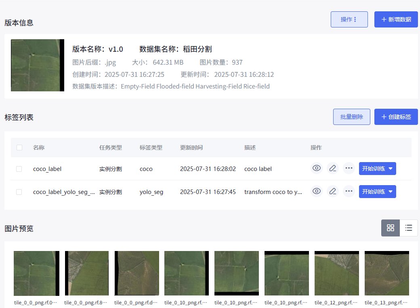Check the checkbox for coco_label row
The height and width of the screenshot is (308, 420).
[x=19, y=169]
